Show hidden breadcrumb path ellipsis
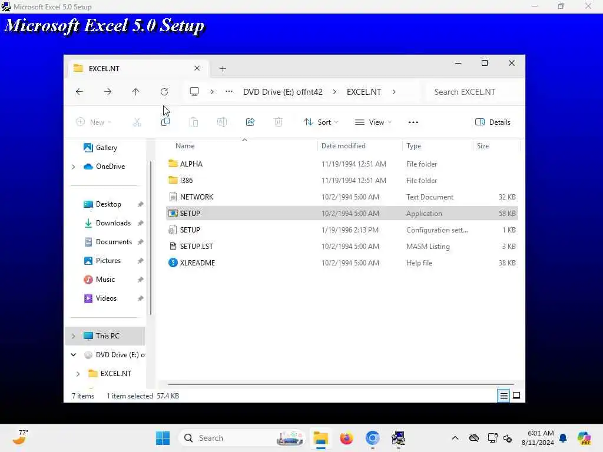 tap(229, 92)
